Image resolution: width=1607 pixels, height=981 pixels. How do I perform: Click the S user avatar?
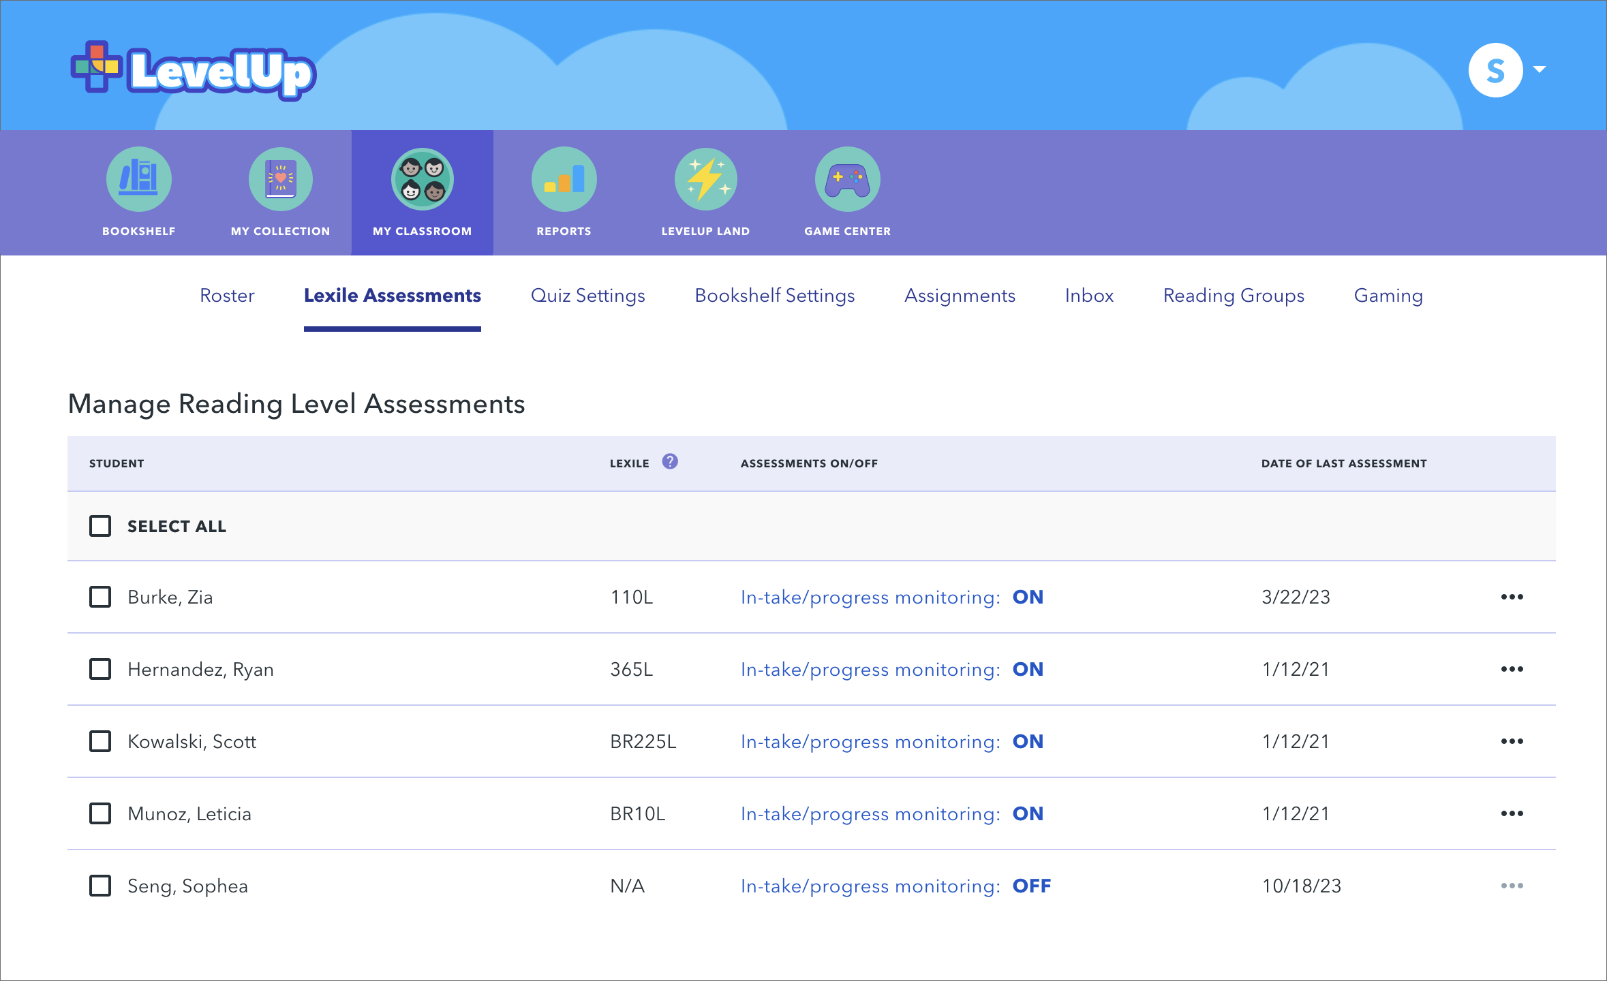pos(1495,71)
